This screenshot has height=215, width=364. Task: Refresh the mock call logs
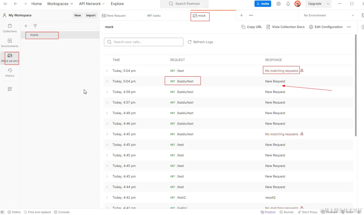tap(200, 42)
